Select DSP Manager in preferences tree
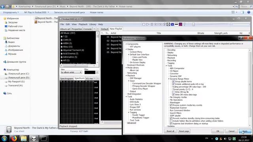 click(x=136, y=78)
